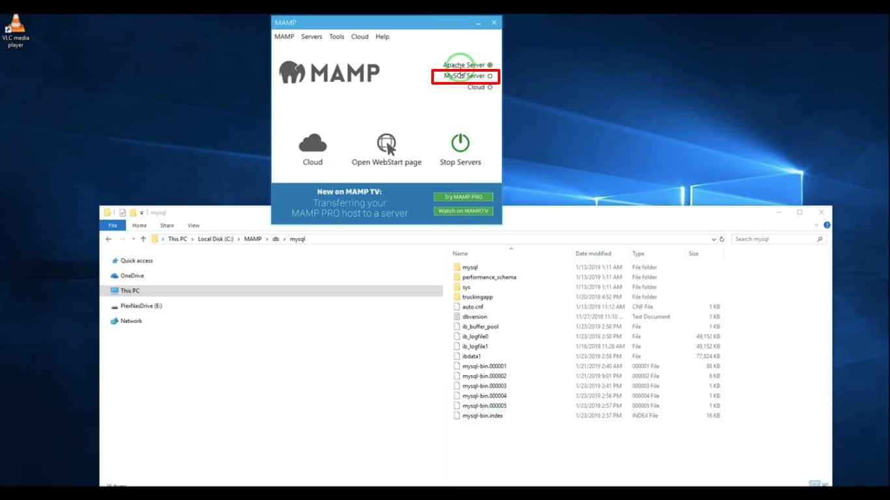Open the Cloud menu in MAMP
Image resolution: width=890 pixels, height=500 pixels.
click(360, 36)
